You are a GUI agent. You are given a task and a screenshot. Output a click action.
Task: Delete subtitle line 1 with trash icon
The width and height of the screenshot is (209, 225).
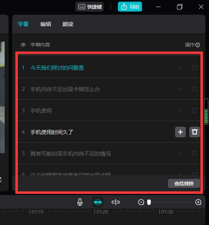pyautogui.click(x=194, y=68)
